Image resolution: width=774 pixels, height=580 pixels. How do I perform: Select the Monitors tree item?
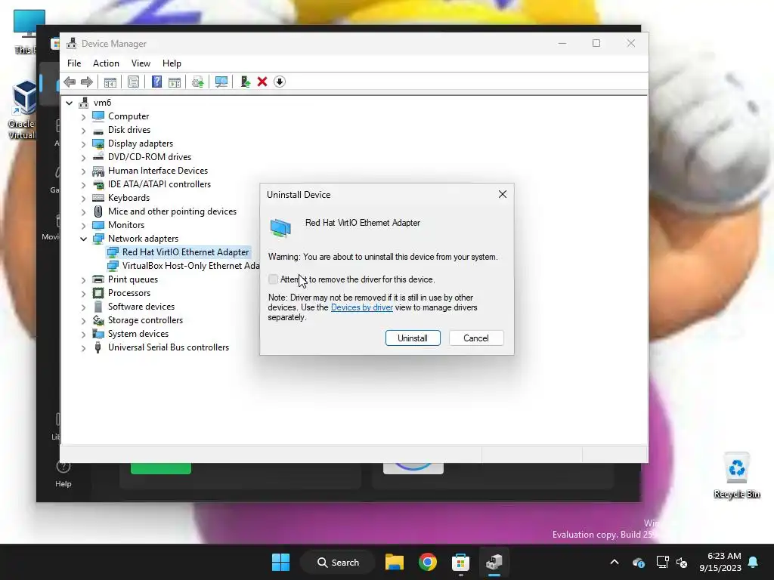[126, 225]
